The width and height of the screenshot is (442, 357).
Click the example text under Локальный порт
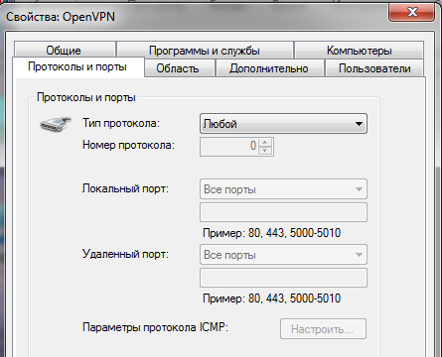click(271, 233)
